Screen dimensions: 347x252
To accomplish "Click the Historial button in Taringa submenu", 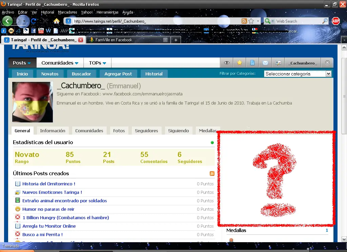I will pyautogui.click(x=154, y=74).
